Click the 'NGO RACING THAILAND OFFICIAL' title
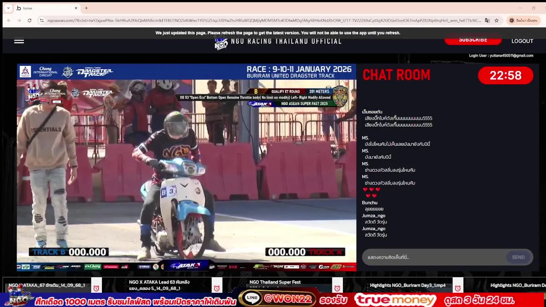 pyautogui.click(x=286, y=41)
